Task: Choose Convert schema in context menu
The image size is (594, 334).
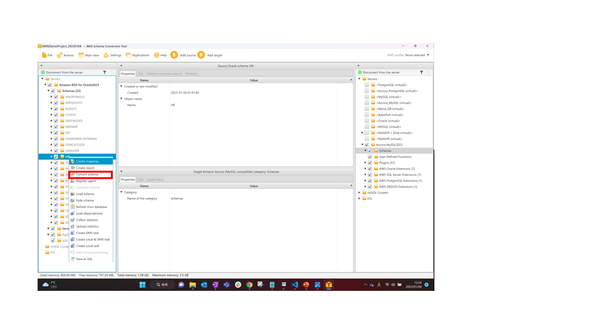Action: pos(91,174)
